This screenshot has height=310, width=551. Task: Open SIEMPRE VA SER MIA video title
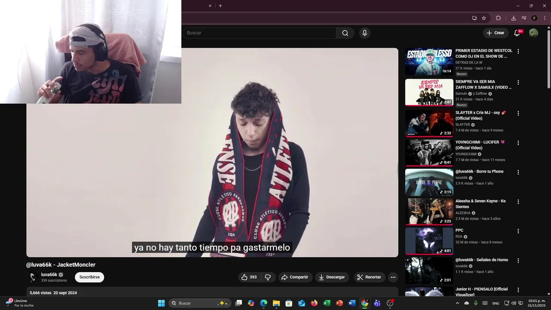click(x=483, y=84)
